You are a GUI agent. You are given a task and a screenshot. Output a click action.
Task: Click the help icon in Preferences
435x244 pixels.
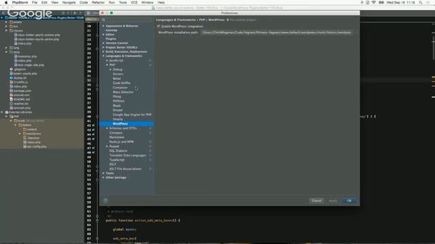click(105, 201)
